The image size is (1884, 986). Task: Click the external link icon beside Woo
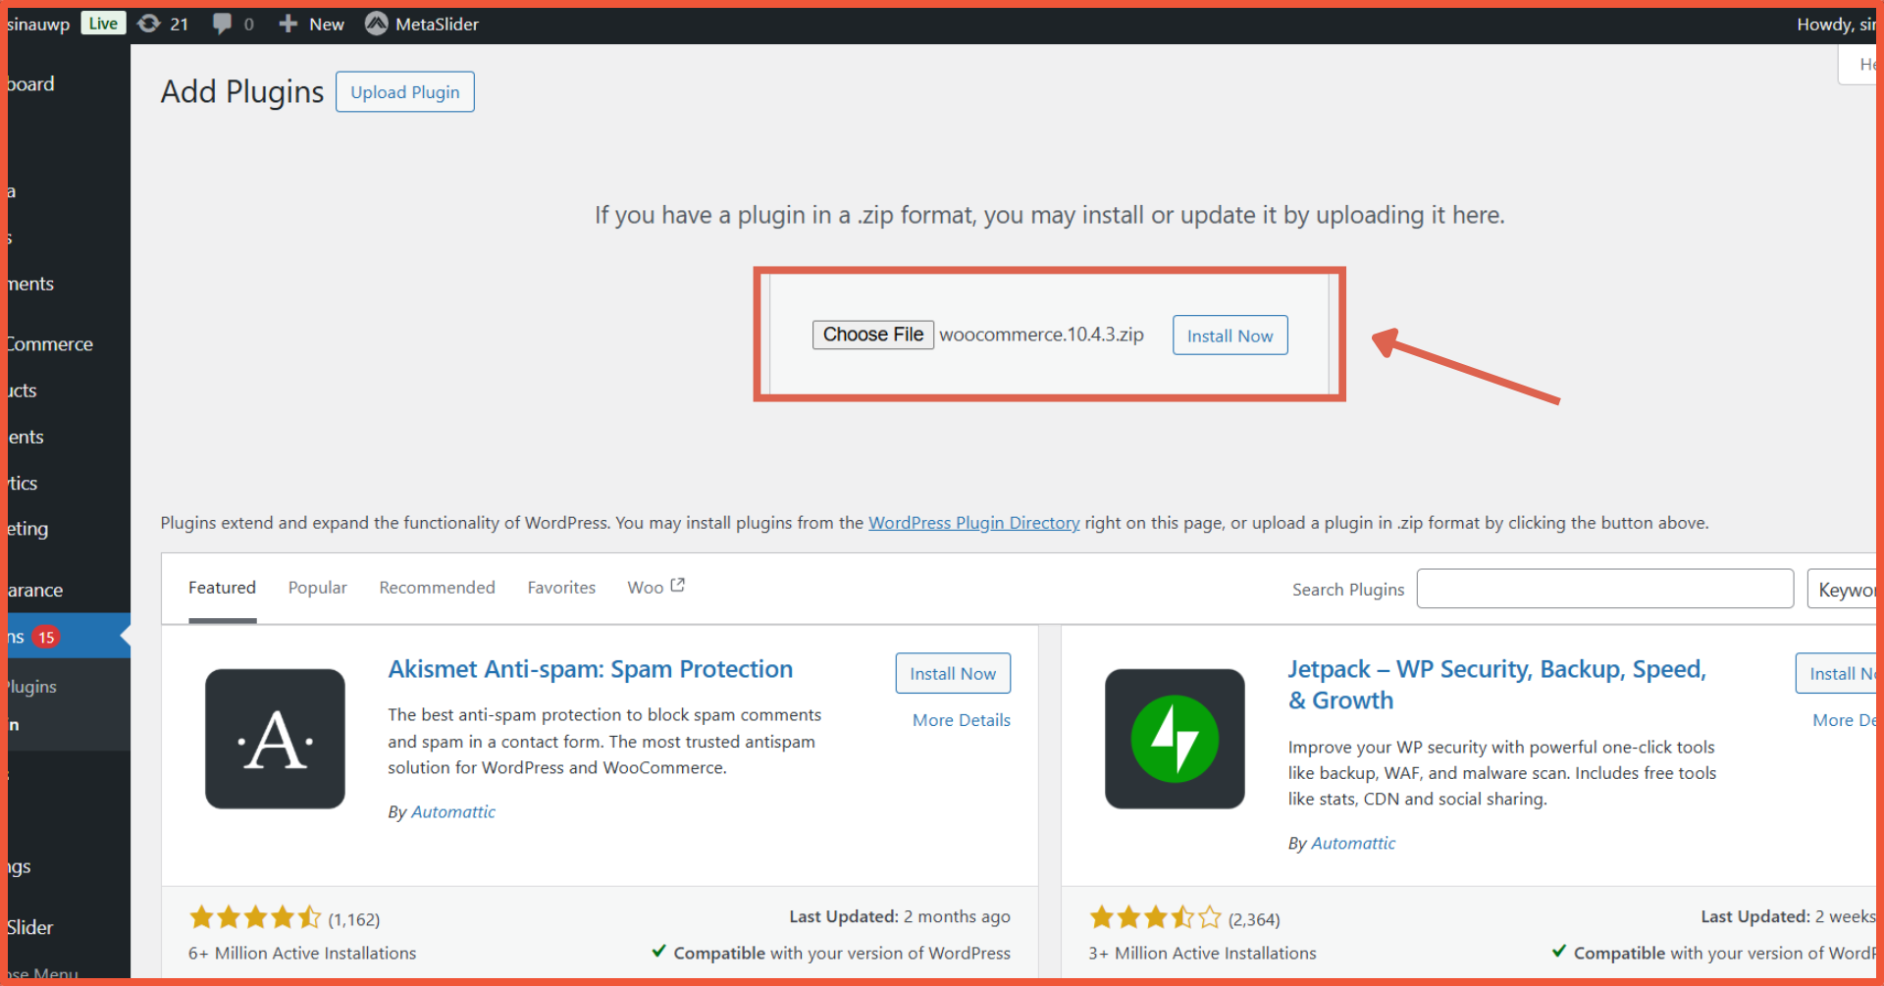tap(677, 586)
